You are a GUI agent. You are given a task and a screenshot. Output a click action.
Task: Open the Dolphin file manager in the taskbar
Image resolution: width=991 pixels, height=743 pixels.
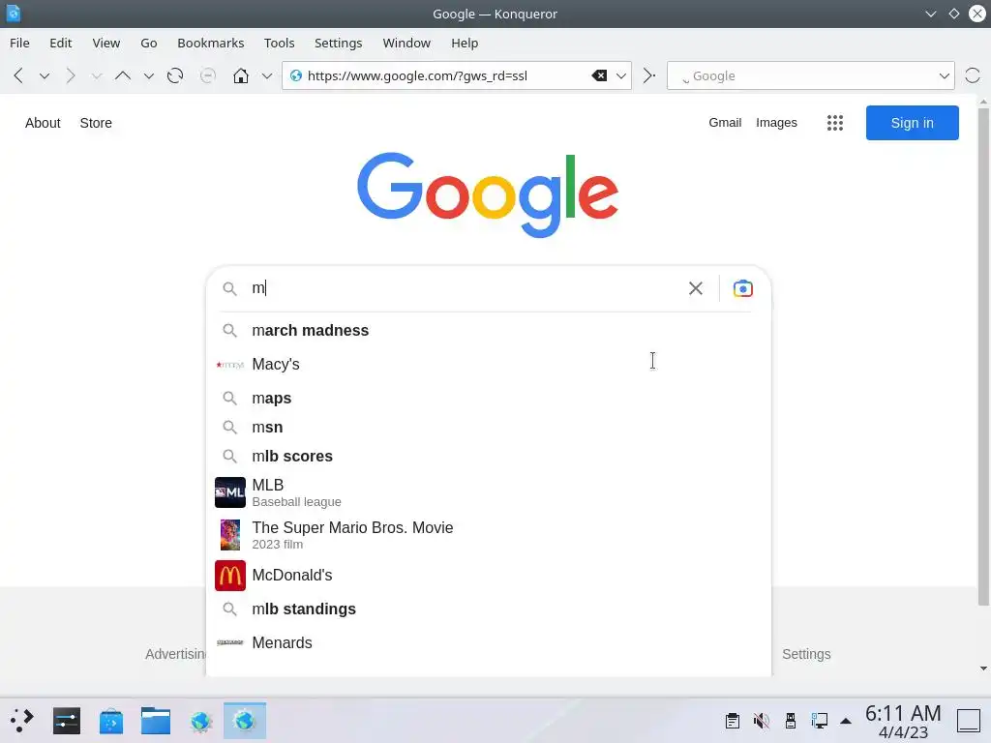coord(156,721)
